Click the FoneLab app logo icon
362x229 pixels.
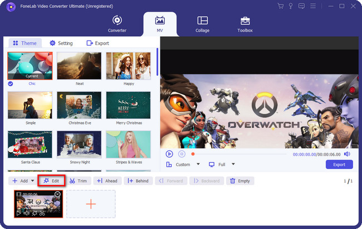coord(11,7)
